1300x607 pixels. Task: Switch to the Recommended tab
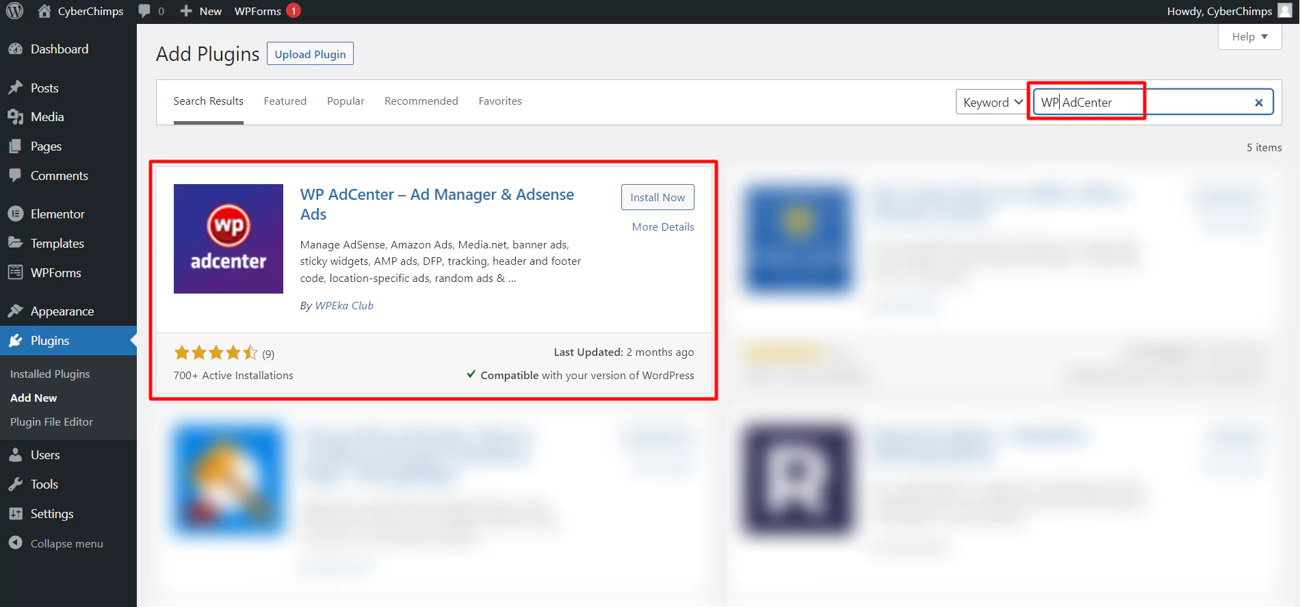point(421,101)
